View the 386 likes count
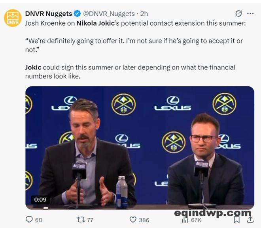 click(x=144, y=220)
